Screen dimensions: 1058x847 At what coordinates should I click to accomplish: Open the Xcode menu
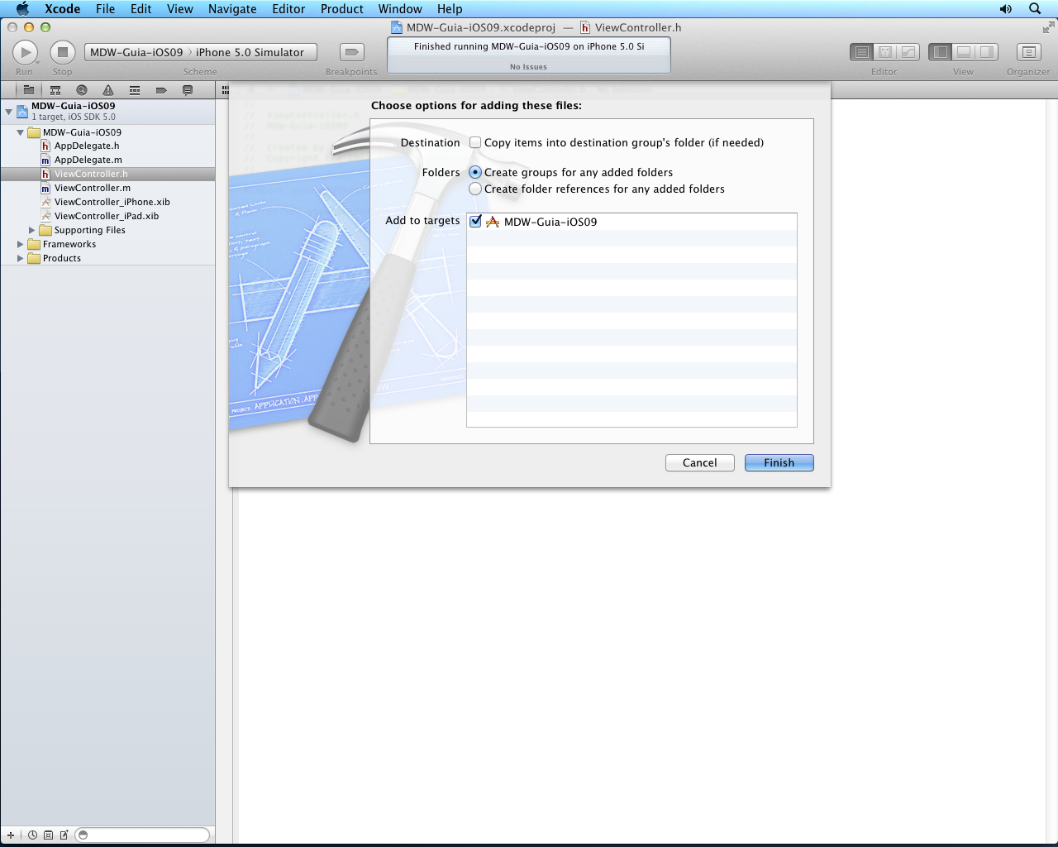pos(63,9)
